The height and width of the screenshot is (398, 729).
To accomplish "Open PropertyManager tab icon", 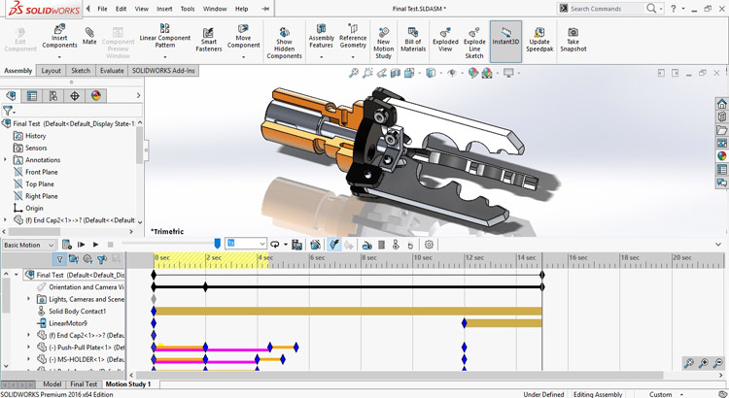I will (32, 96).
